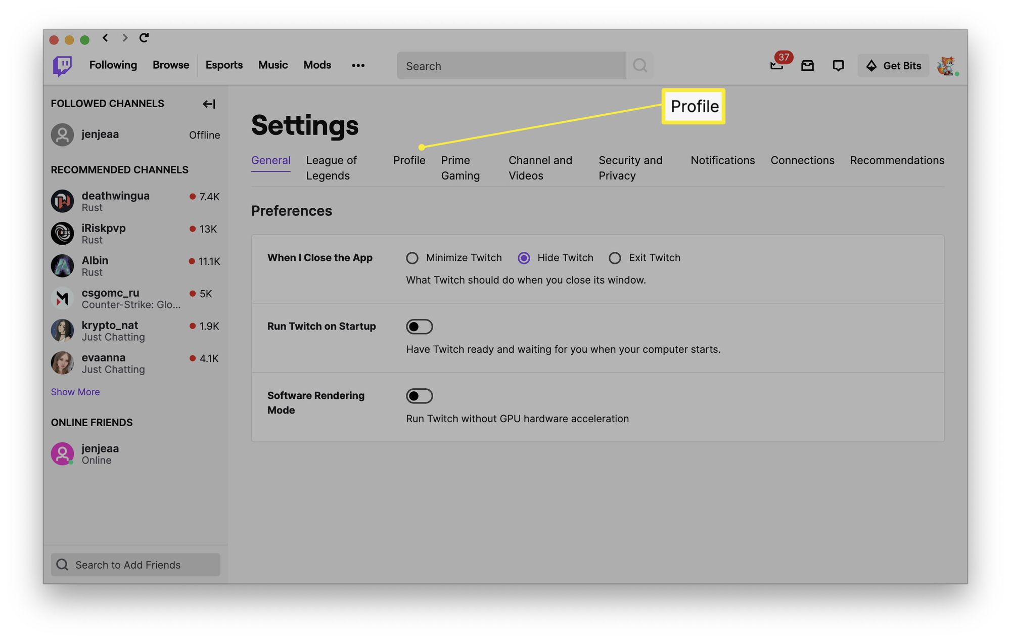Viewport: 1011px width, 641px height.
Task: Open the user avatar menu
Action: (x=946, y=66)
